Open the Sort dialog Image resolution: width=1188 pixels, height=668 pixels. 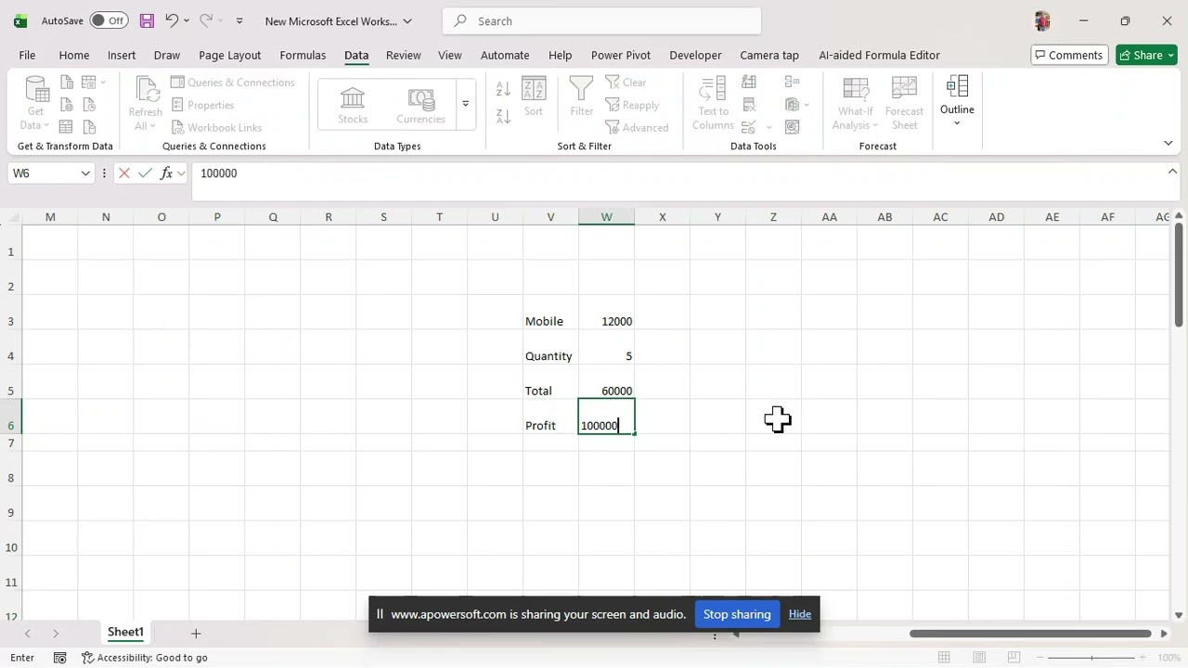click(x=534, y=97)
